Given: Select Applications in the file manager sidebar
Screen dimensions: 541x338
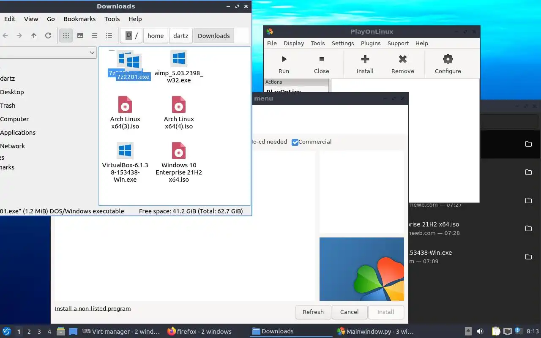Looking at the screenshot, I should pyautogui.click(x=18, y=133).
